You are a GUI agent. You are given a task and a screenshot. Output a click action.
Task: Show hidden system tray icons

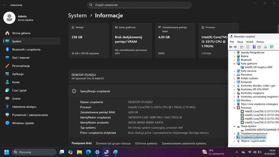(237, 152)
